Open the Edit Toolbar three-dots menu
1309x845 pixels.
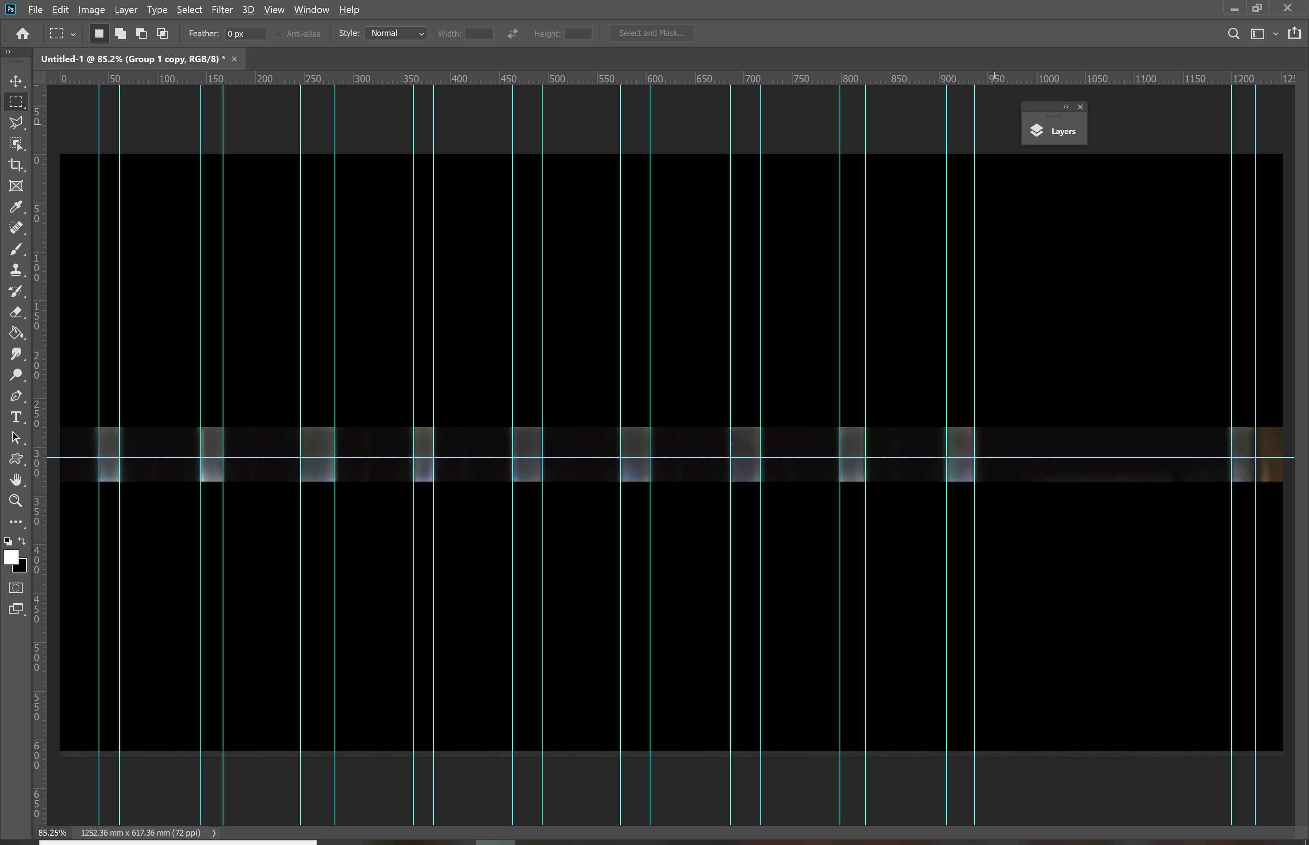[16, 522]
